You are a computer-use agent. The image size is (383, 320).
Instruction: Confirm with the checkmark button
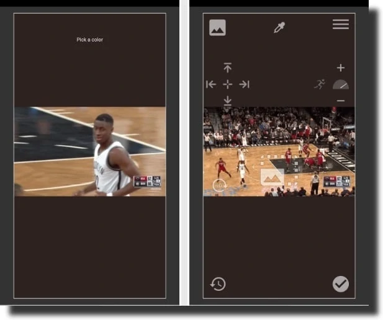tap(341, 284)
